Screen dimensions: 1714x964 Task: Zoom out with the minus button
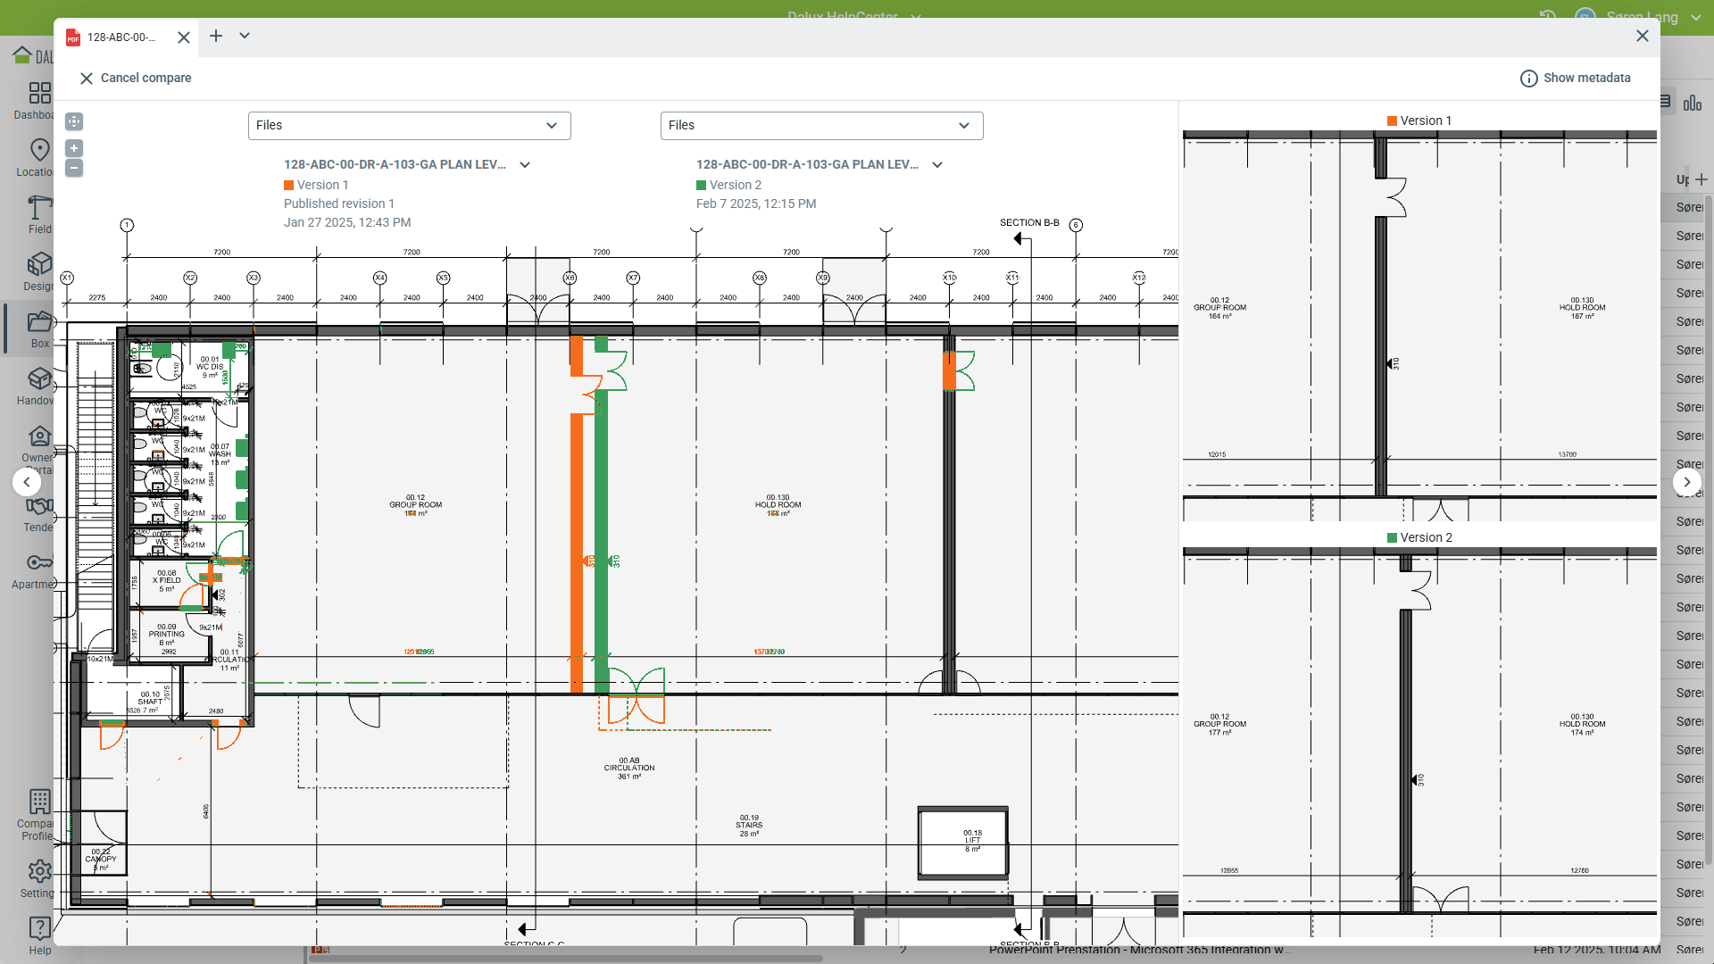point(74,168)
